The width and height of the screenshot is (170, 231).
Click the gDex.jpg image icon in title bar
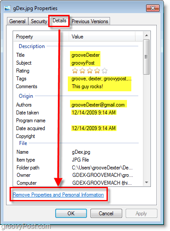pyautogui.click(x=7, y=8)
